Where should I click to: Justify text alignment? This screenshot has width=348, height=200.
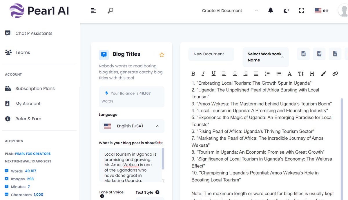click(256, 74)
